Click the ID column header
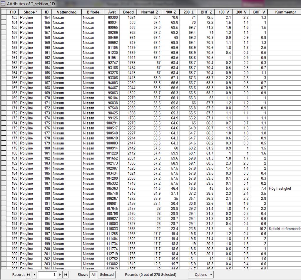 click(x=47, y=12)
